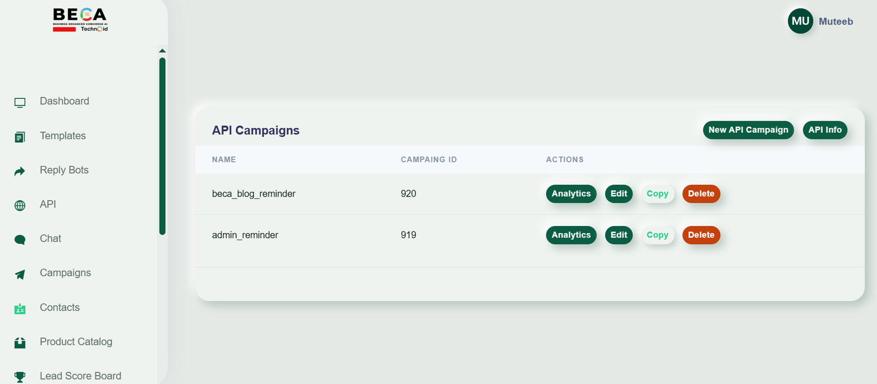Edit the admin_reminder campaign

[619, 235]
